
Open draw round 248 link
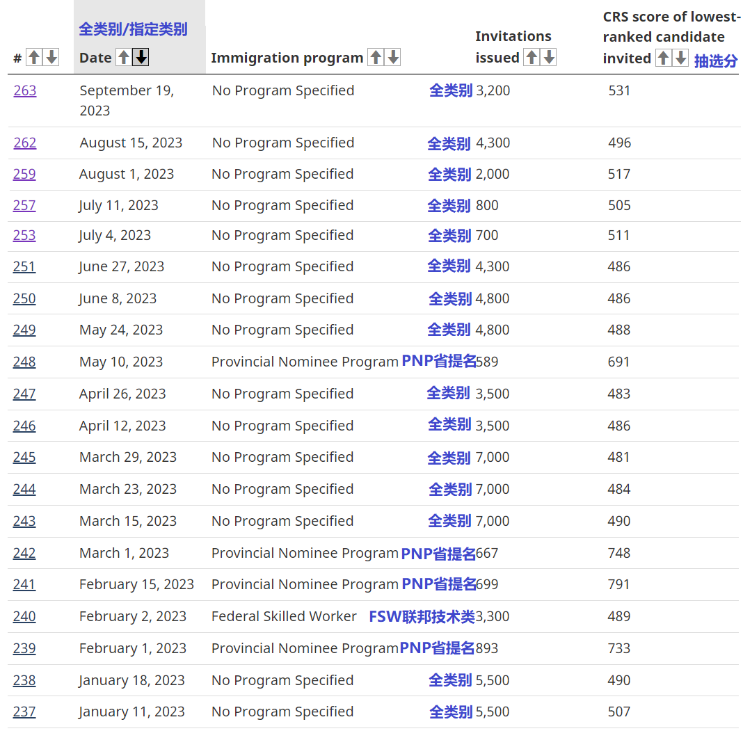pos(24,362)
